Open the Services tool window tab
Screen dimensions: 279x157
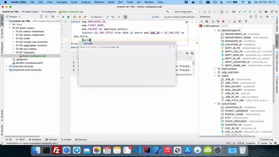point(81,140)
